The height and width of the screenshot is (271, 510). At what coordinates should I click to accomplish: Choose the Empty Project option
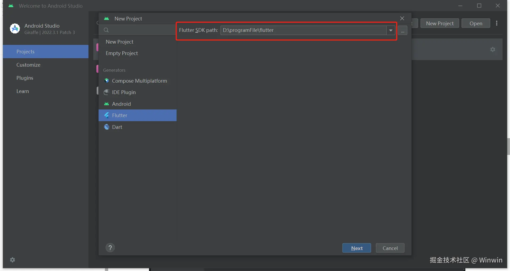tap(137, 53)
